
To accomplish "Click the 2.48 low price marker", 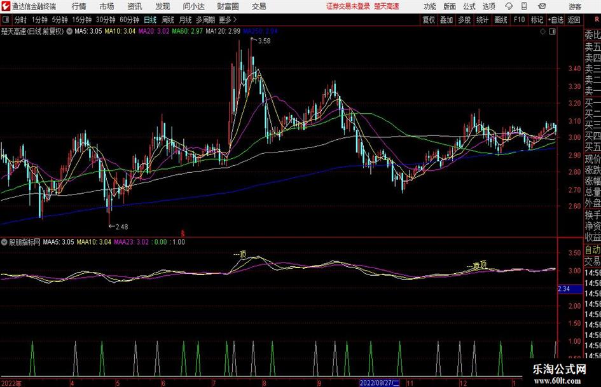I will click(x=122, y=227).
